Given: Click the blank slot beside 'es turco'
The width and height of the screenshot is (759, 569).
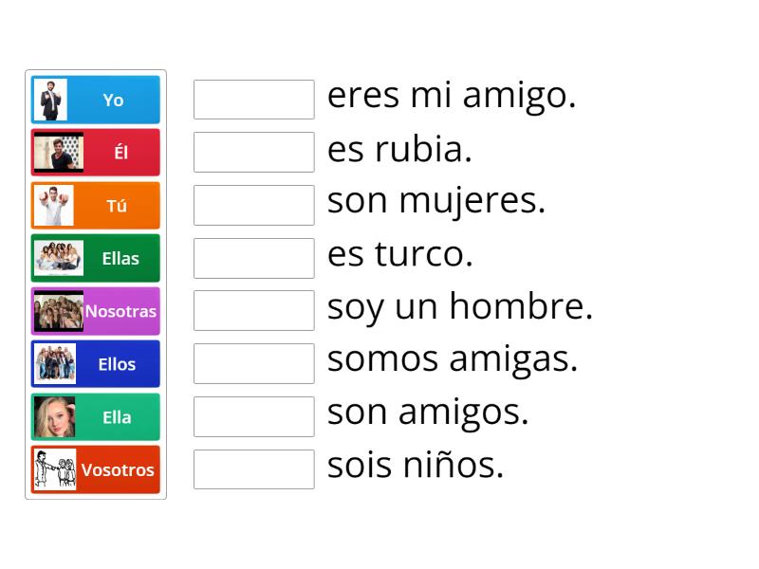Looking at the screenshot, I should [253, 257].
